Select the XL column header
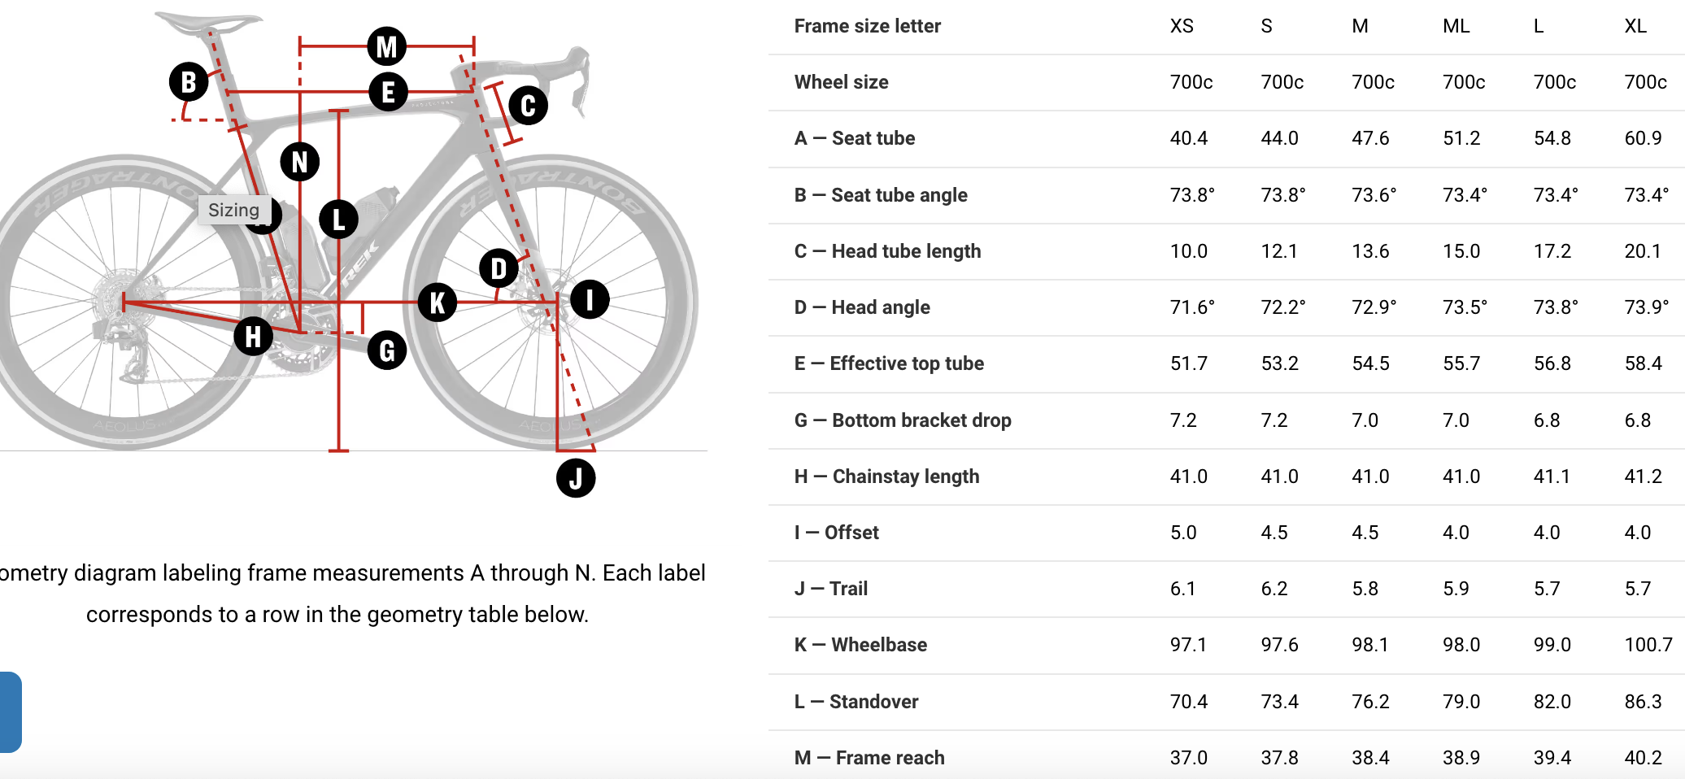 pyautogui.click(x=1635, y=26)
